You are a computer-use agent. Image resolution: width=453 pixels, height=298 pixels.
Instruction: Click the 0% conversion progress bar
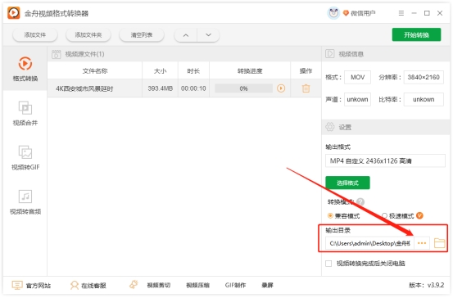coord(243,88)
